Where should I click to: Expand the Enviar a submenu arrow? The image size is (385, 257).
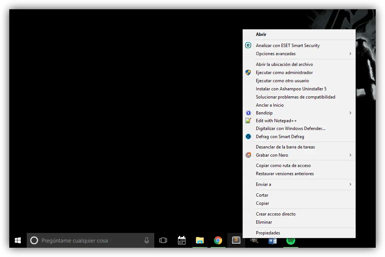click(351, 184)
